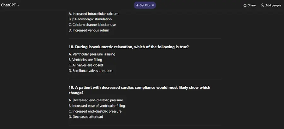Image resolution: width=284 pixels, height=129 pixels.
Task: Click option D. Increased venous return
Action: (89, 30)
